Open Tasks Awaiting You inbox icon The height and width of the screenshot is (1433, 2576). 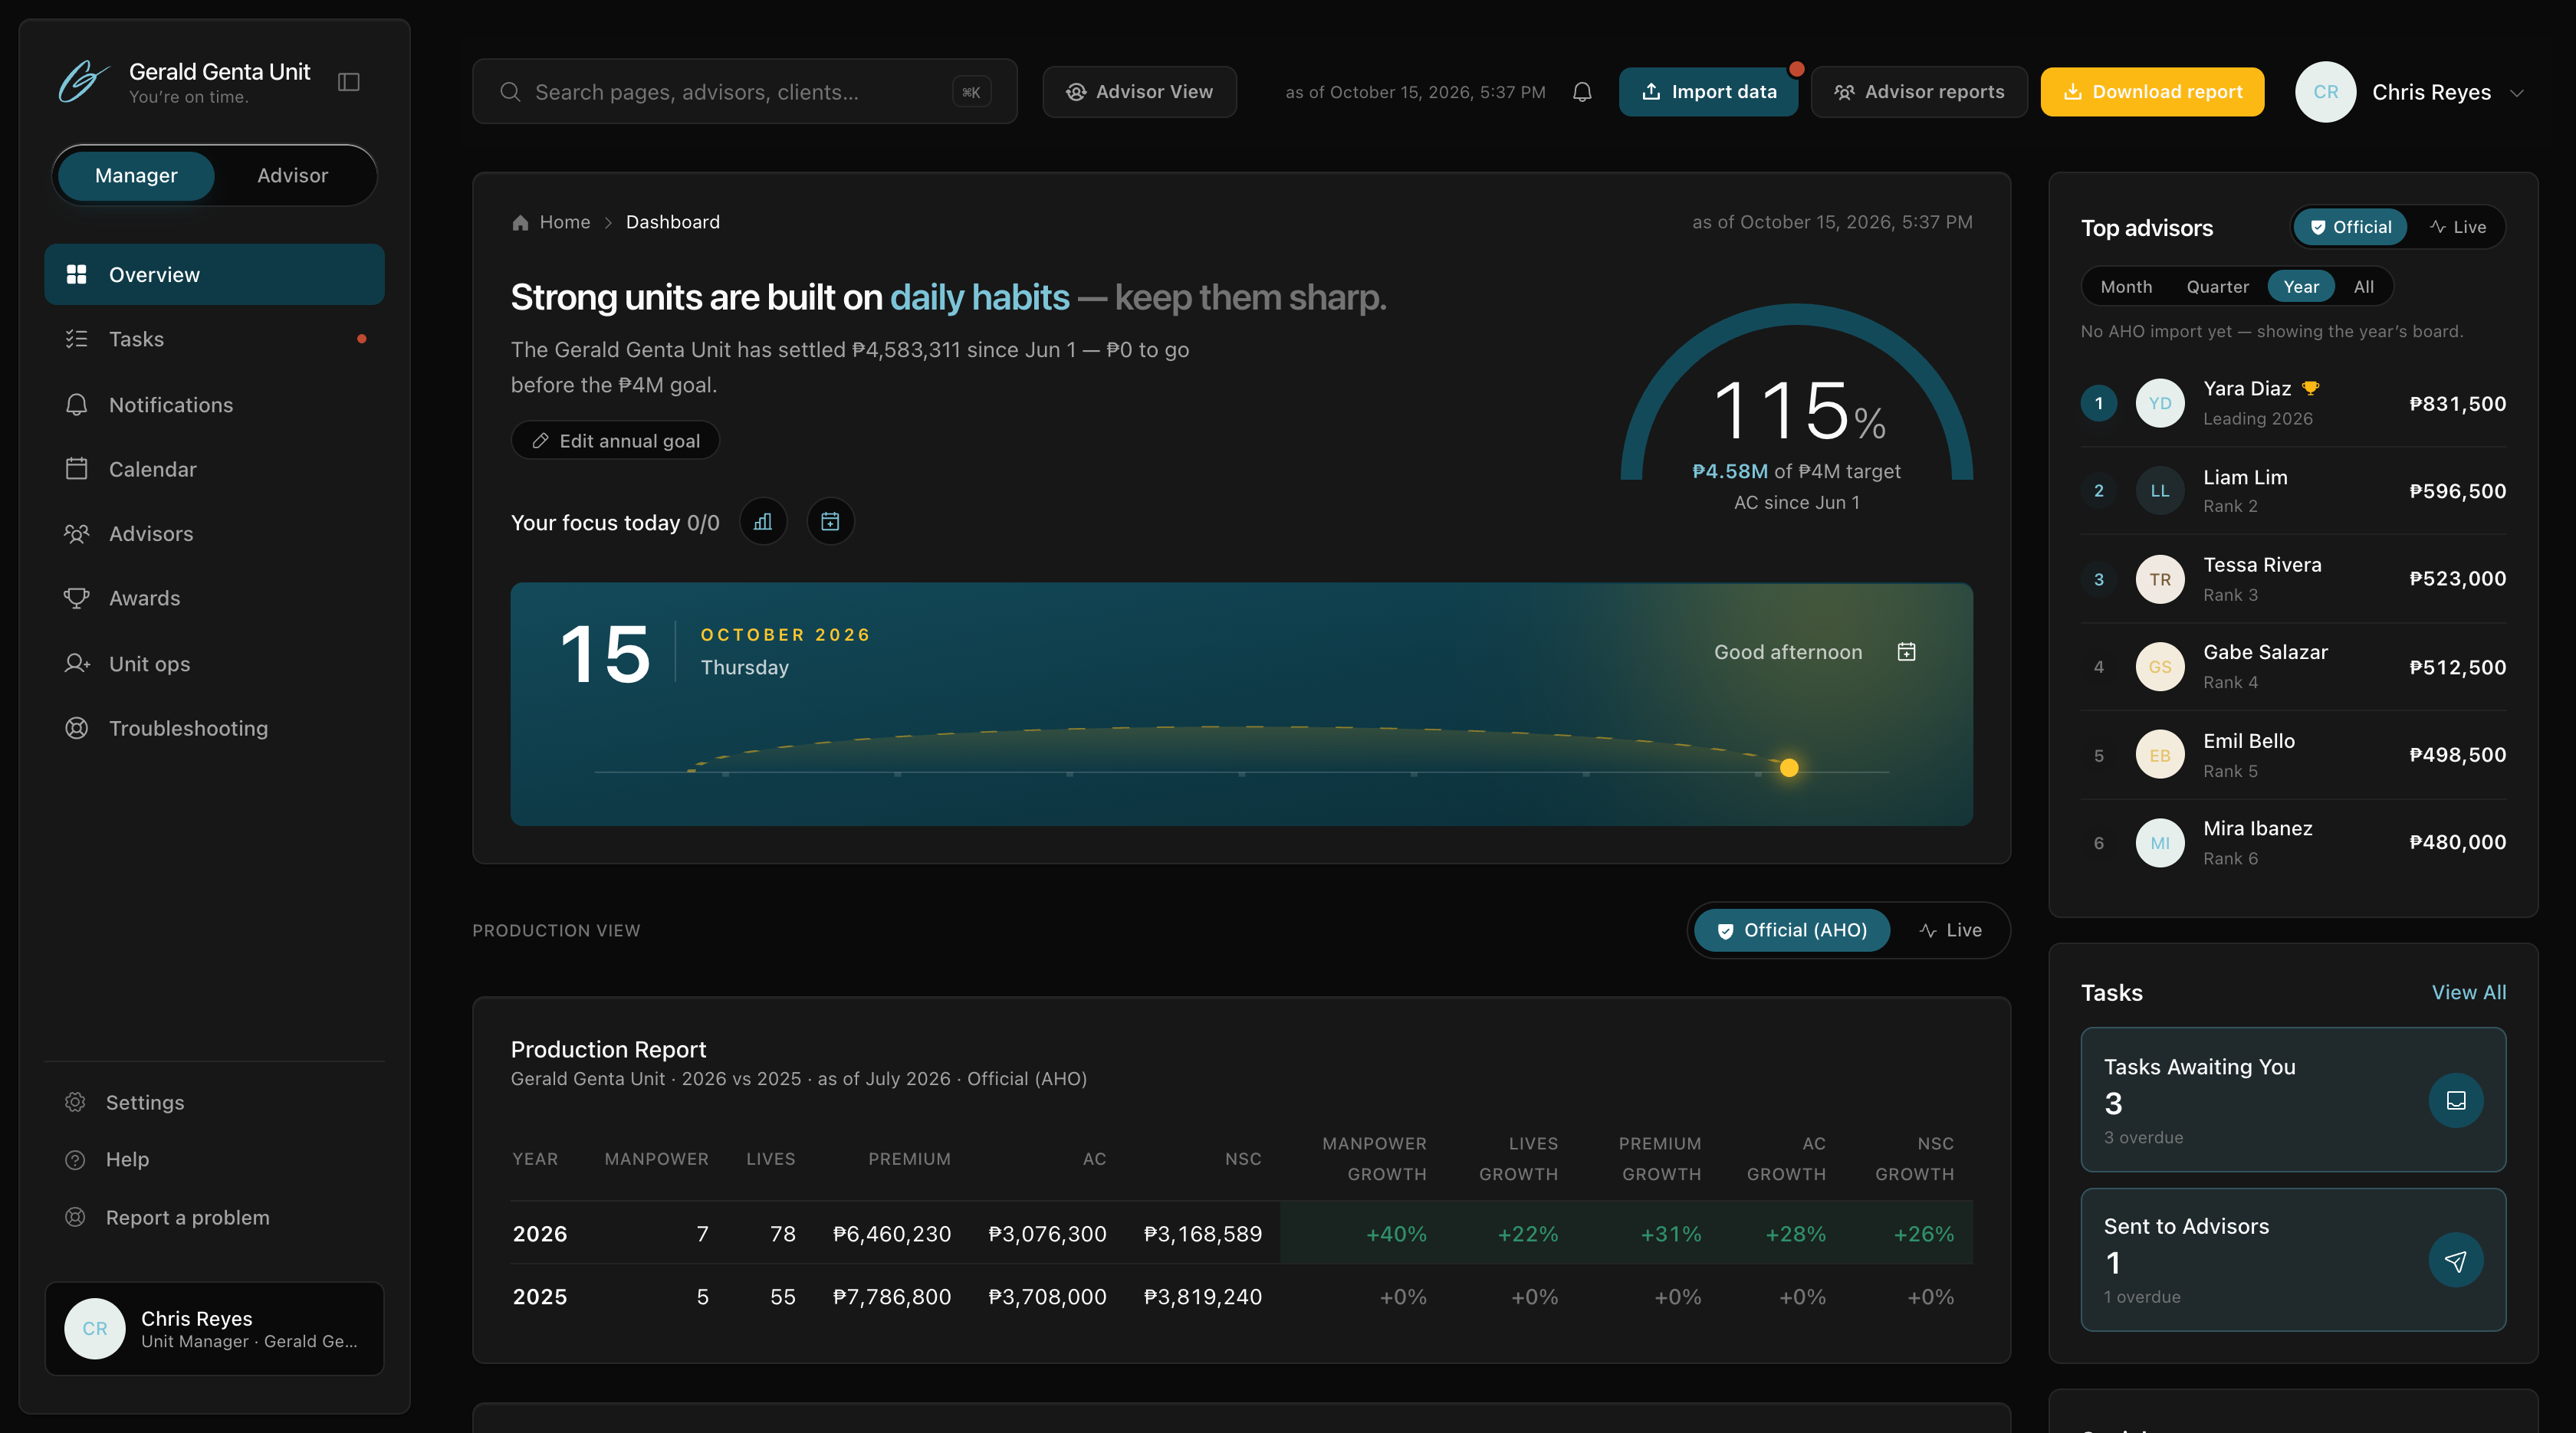pos(2456,1100)
